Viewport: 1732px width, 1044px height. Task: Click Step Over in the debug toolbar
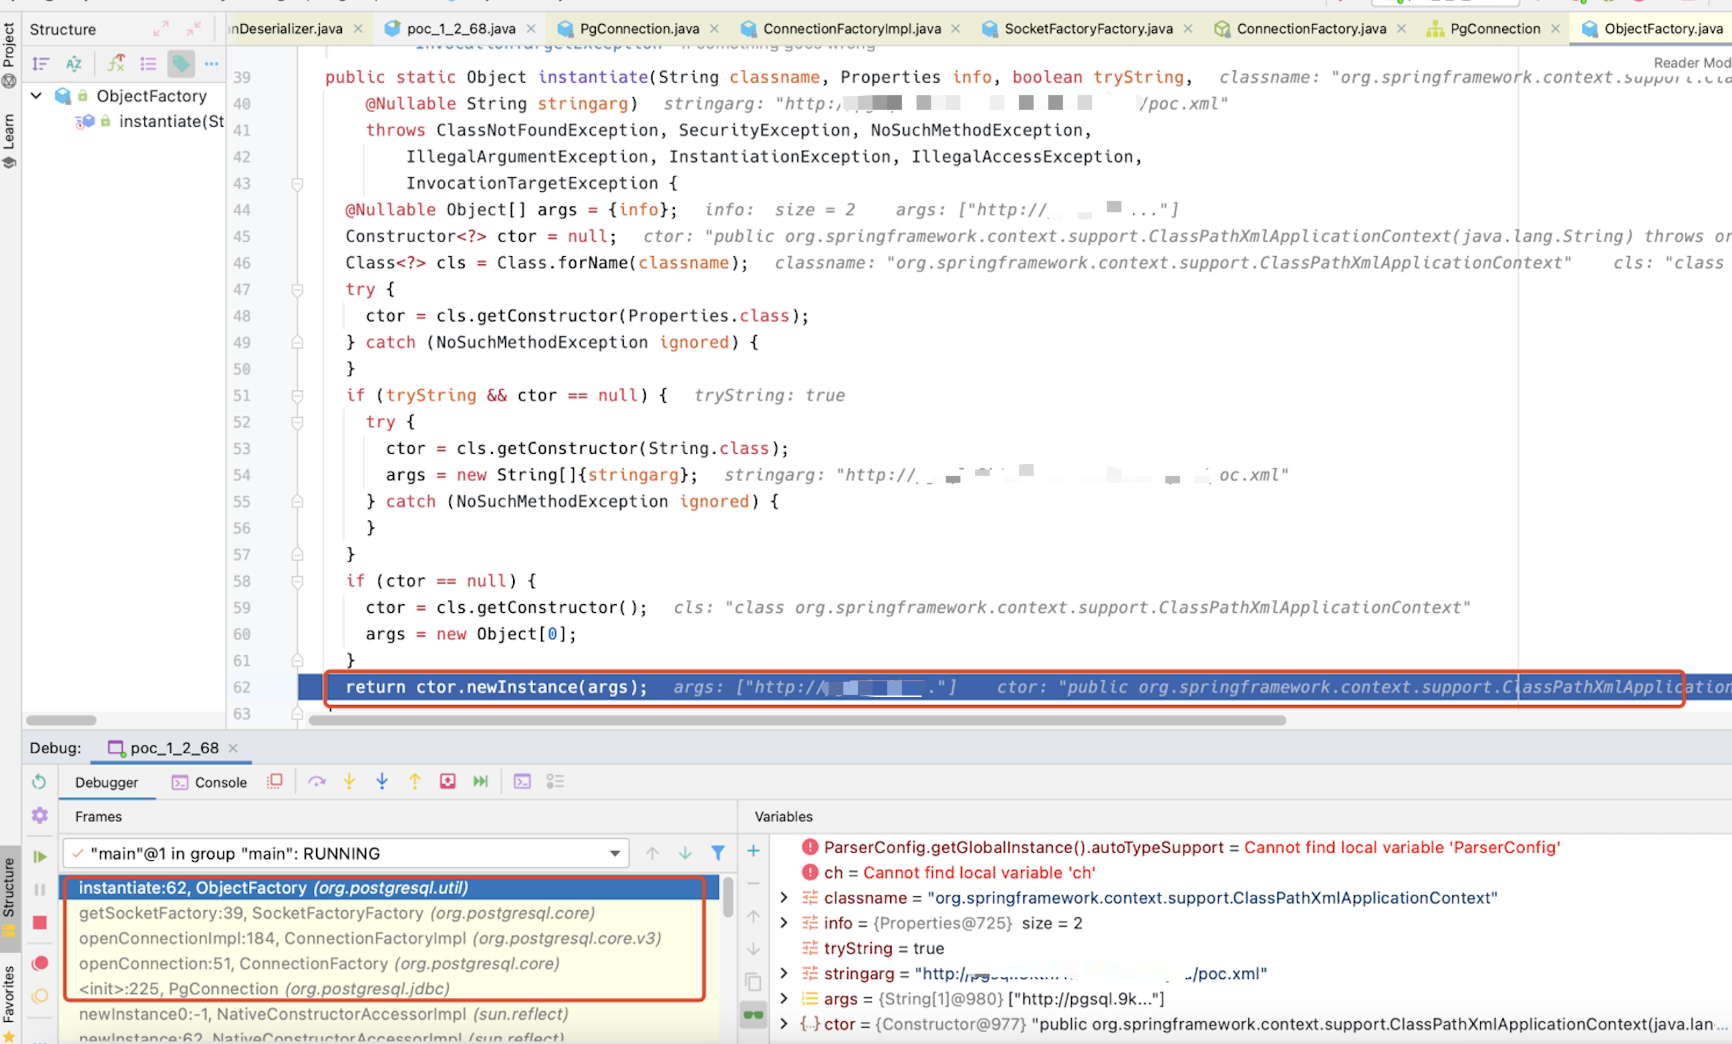(316, 782)
